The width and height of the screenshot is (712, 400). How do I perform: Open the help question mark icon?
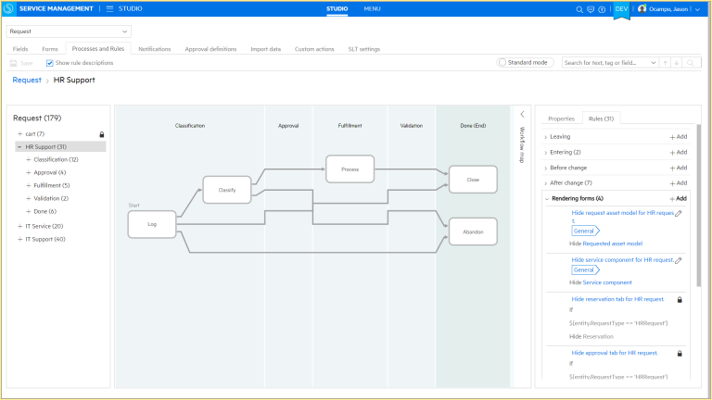pyautogui.click(x=604, y=9)
